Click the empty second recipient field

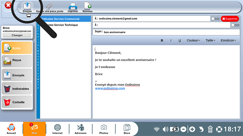click(162, 25)
